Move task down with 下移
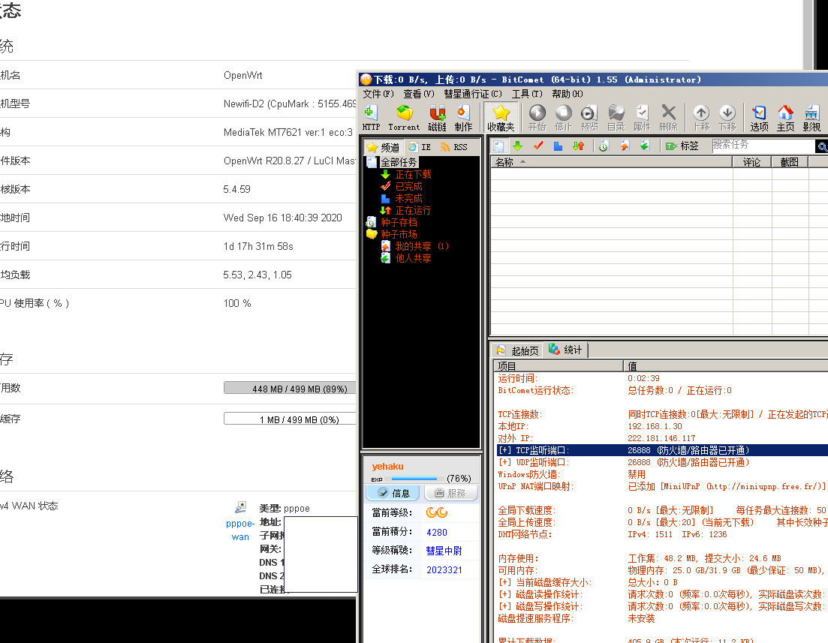Screen dimensions: 828x643 click(727, 117)
